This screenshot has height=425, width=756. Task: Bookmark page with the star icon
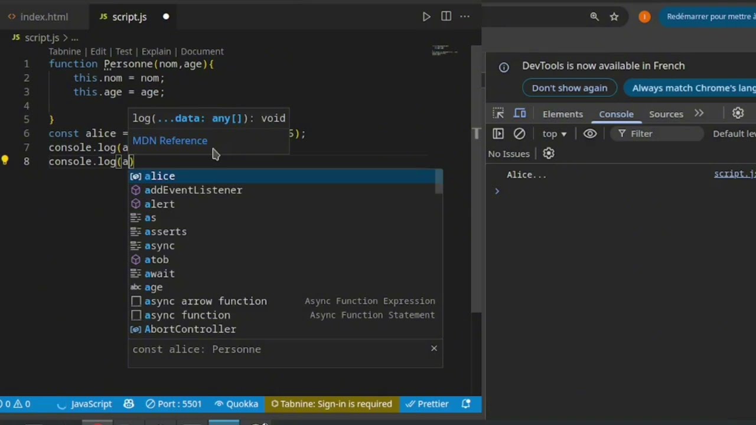point(614,17)
